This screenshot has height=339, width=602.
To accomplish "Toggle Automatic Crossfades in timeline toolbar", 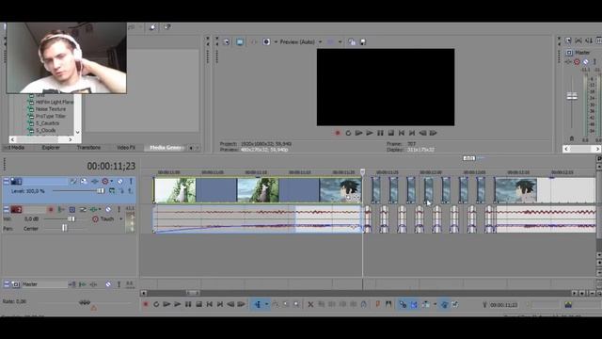I will 414,304.
